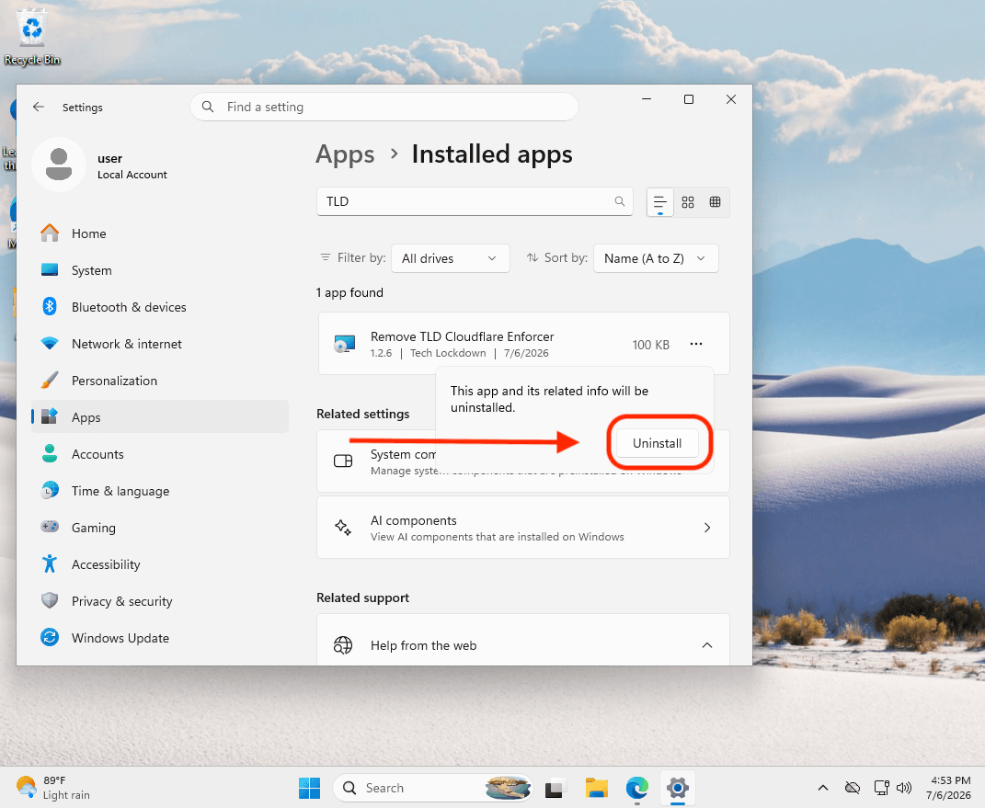Confirm with the Uninstall button

coord(657,443)
